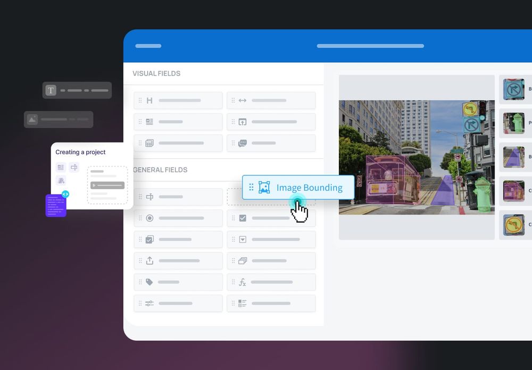Open the purple road lane thumbnail
532x370 pixels.
pyautogui.click(x=514, y=157)
